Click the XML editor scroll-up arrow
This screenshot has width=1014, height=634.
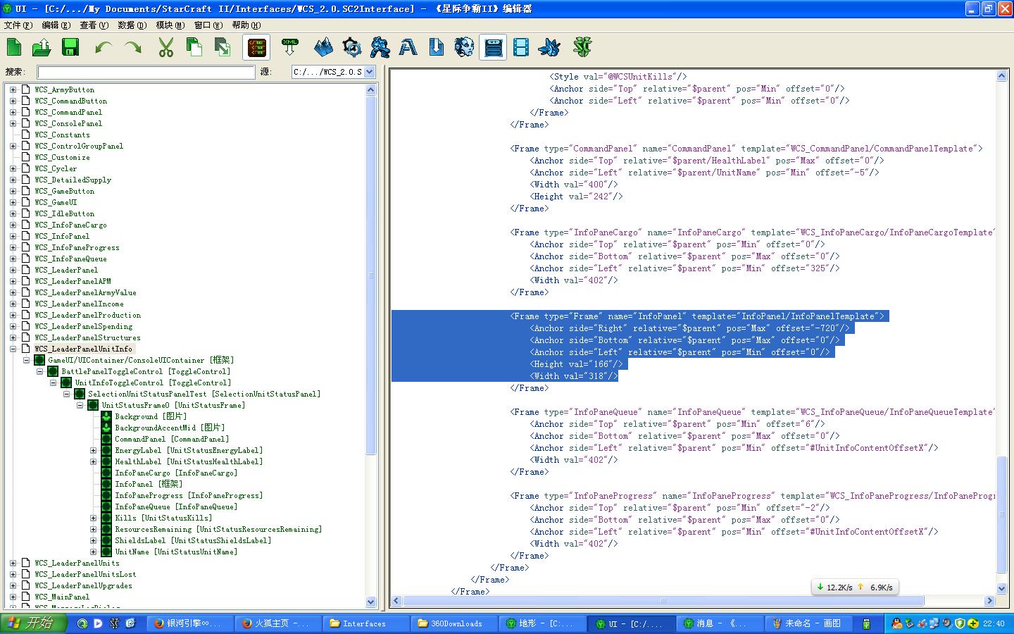point(1002,76)
